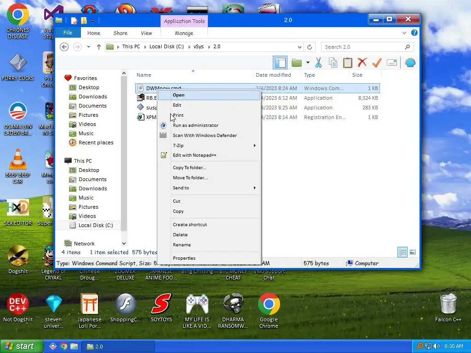Choose Properties in the context menu

coord(209,258)
